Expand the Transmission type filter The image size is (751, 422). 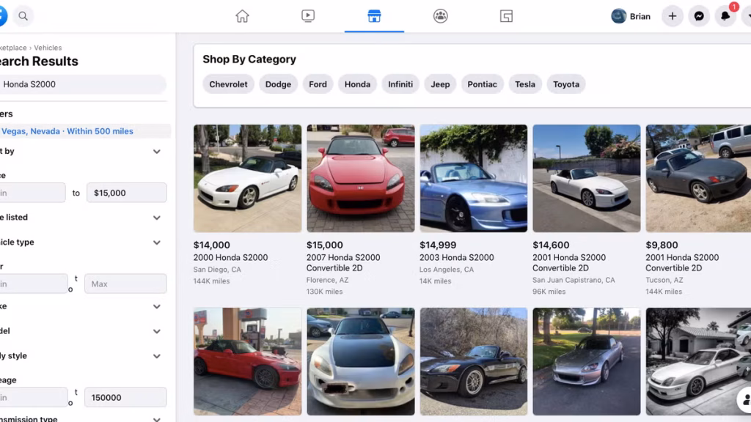156,418
